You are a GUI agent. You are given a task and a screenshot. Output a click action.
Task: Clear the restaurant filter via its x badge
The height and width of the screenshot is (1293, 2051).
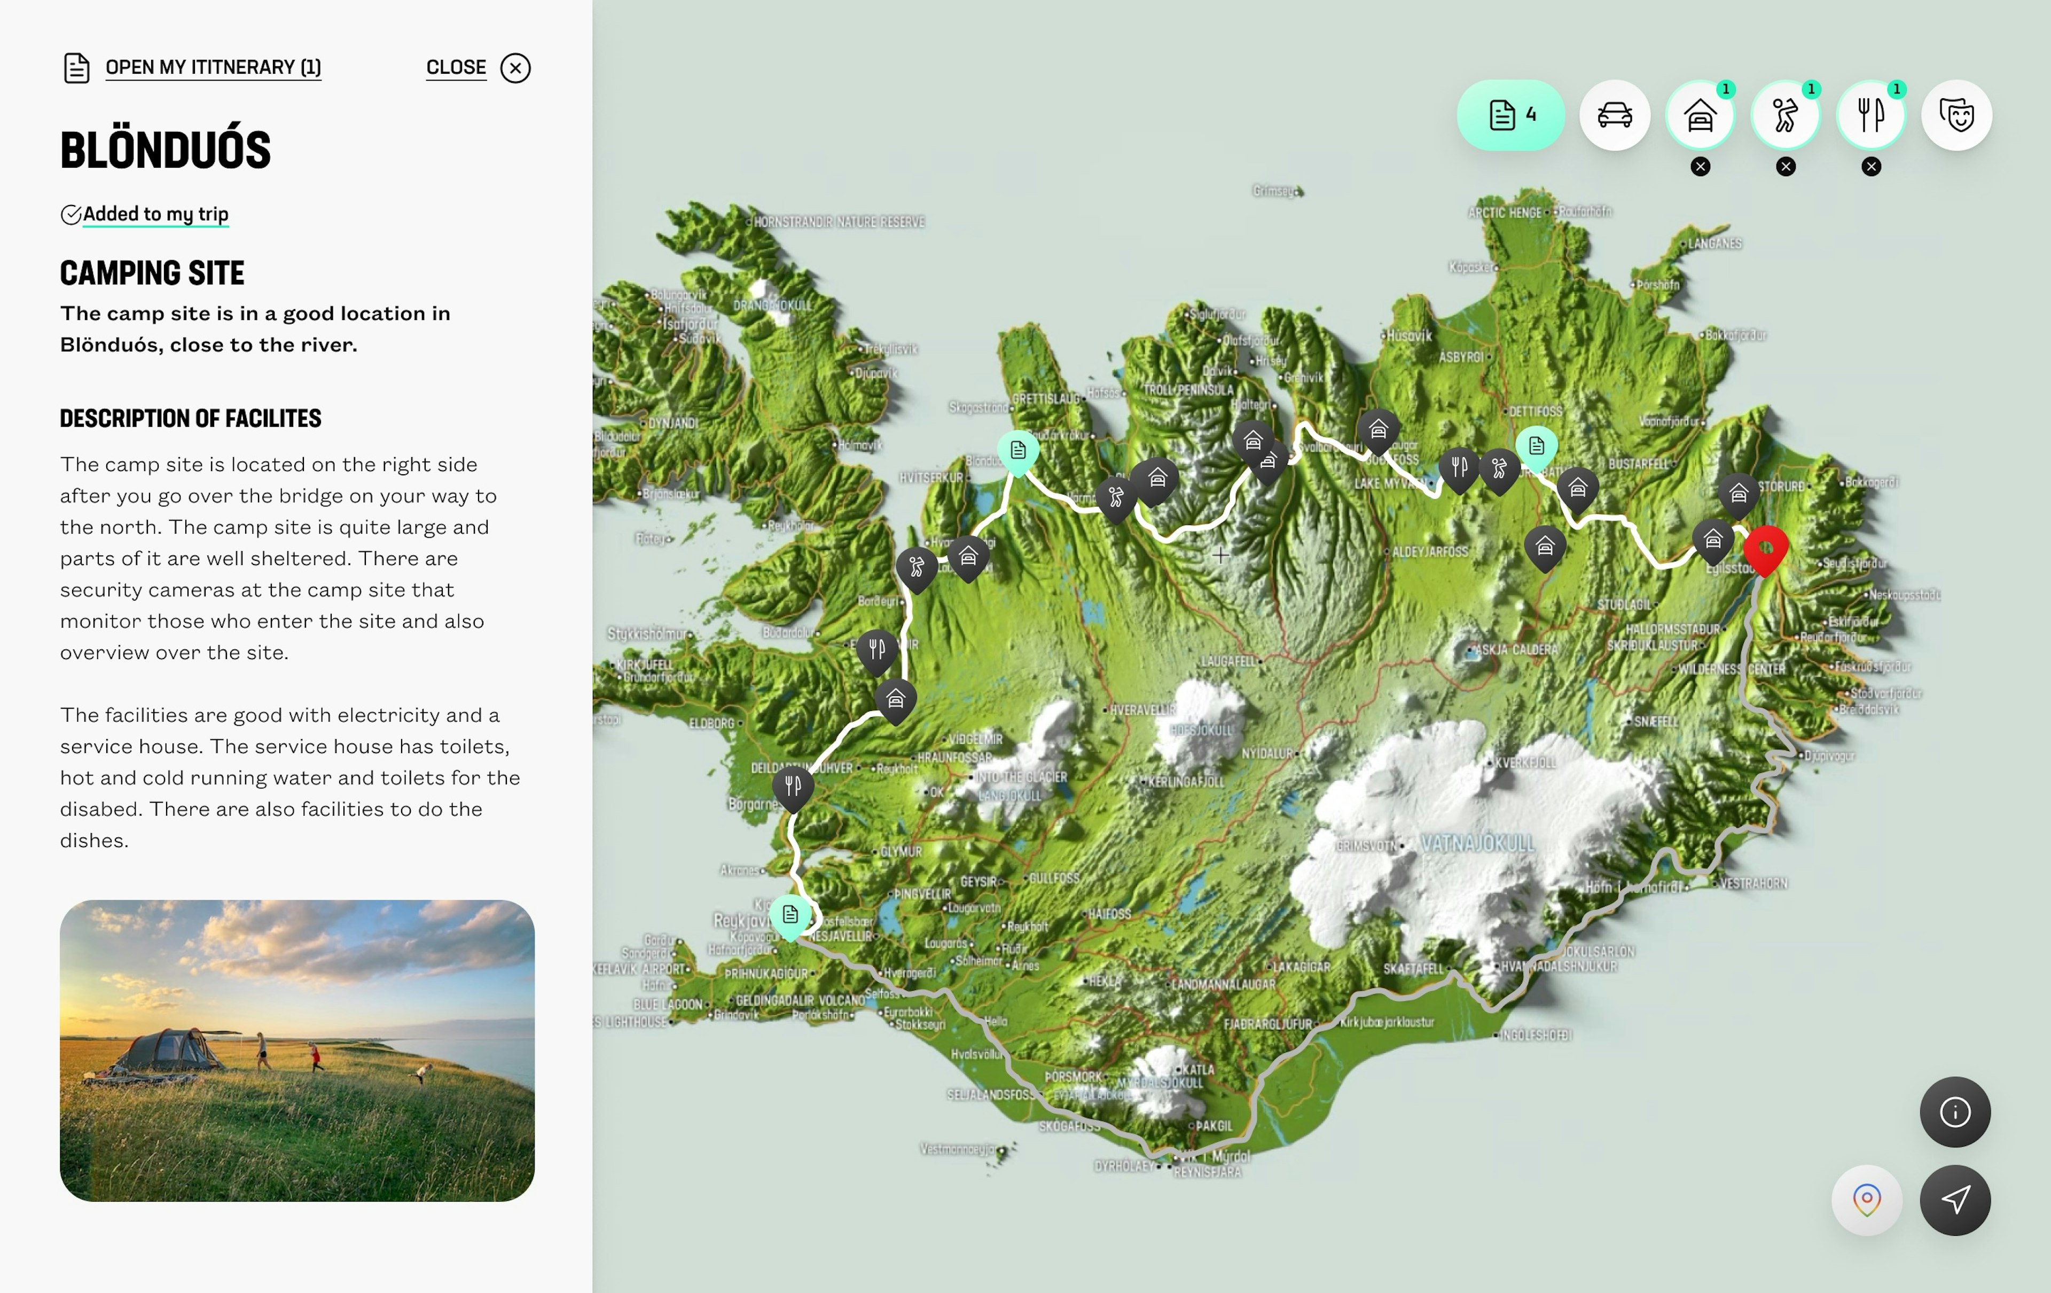coord(1870,167)
